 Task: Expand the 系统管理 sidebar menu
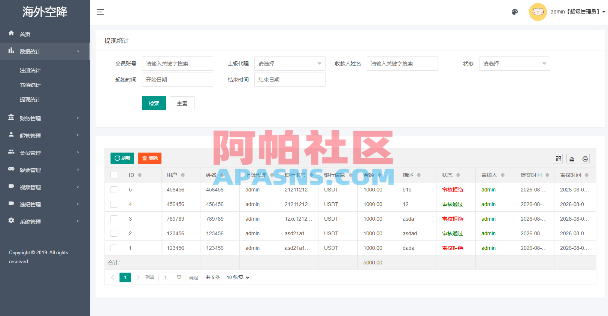coord(45,221)
